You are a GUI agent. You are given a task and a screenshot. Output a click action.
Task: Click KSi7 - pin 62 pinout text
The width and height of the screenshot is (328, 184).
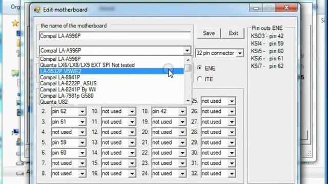click(267, 66)
